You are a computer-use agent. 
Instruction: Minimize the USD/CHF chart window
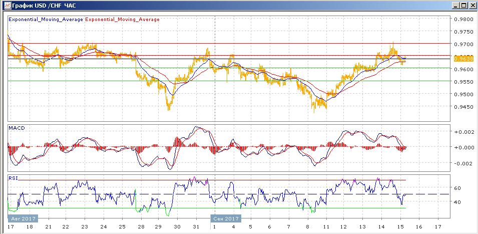tap(455, 6)
